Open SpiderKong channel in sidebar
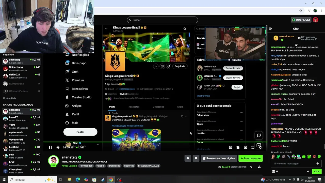The height and width of the screenshot is (183, 325). 22,69
